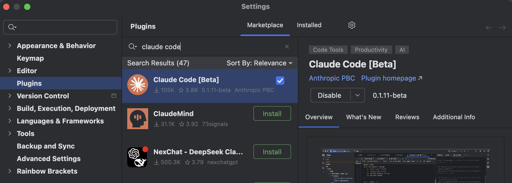This screenshot has height=183, width=512.
Task: Open the Reviews tab
Action: coord(407,117)
